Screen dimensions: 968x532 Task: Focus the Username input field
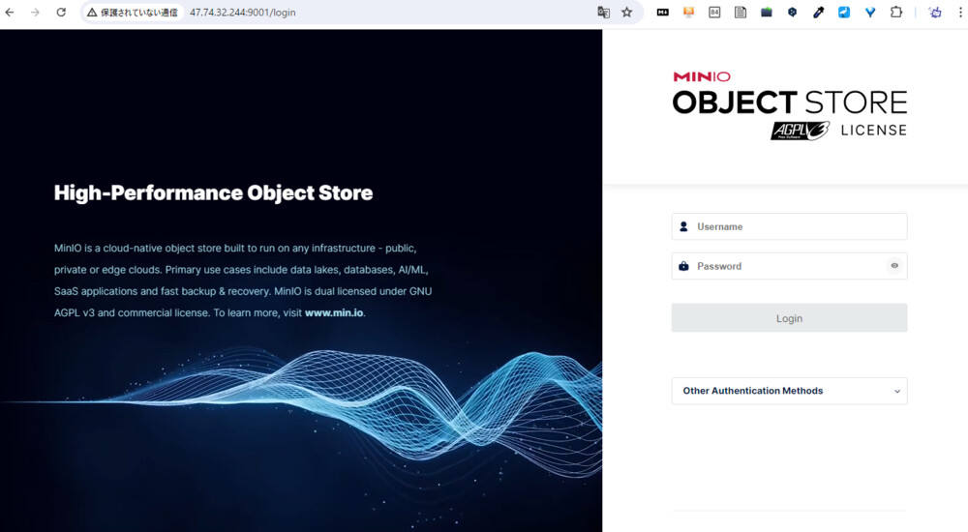click(x=789, y=226)
